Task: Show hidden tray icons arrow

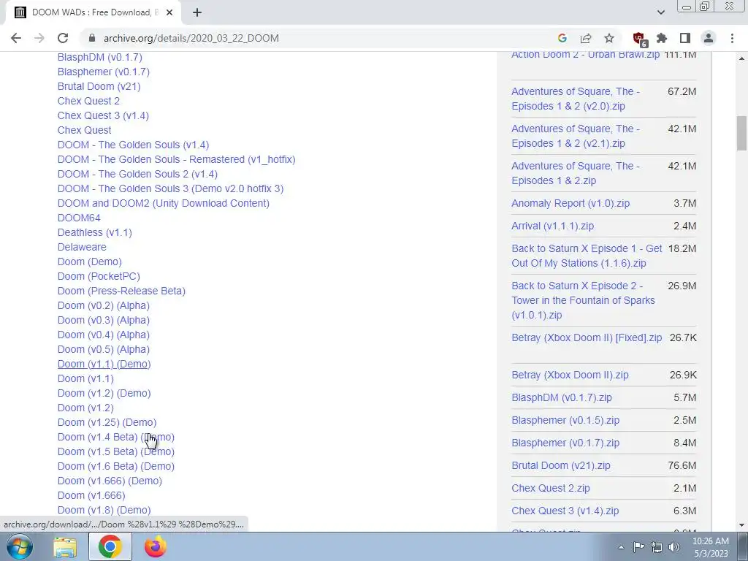Action: pyautogui.click(x=621, y=547)
